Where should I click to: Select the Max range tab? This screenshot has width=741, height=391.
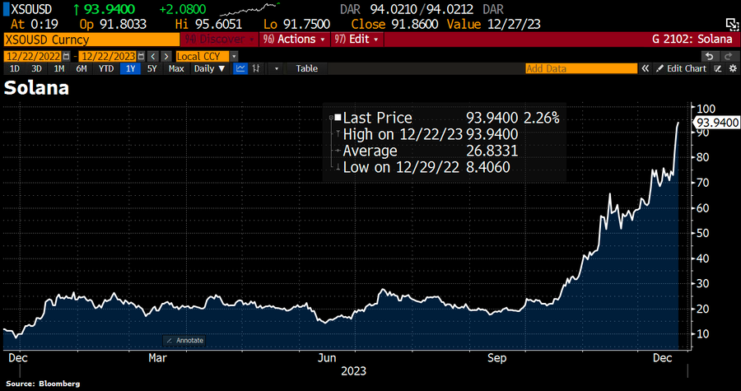coord(176,68)
